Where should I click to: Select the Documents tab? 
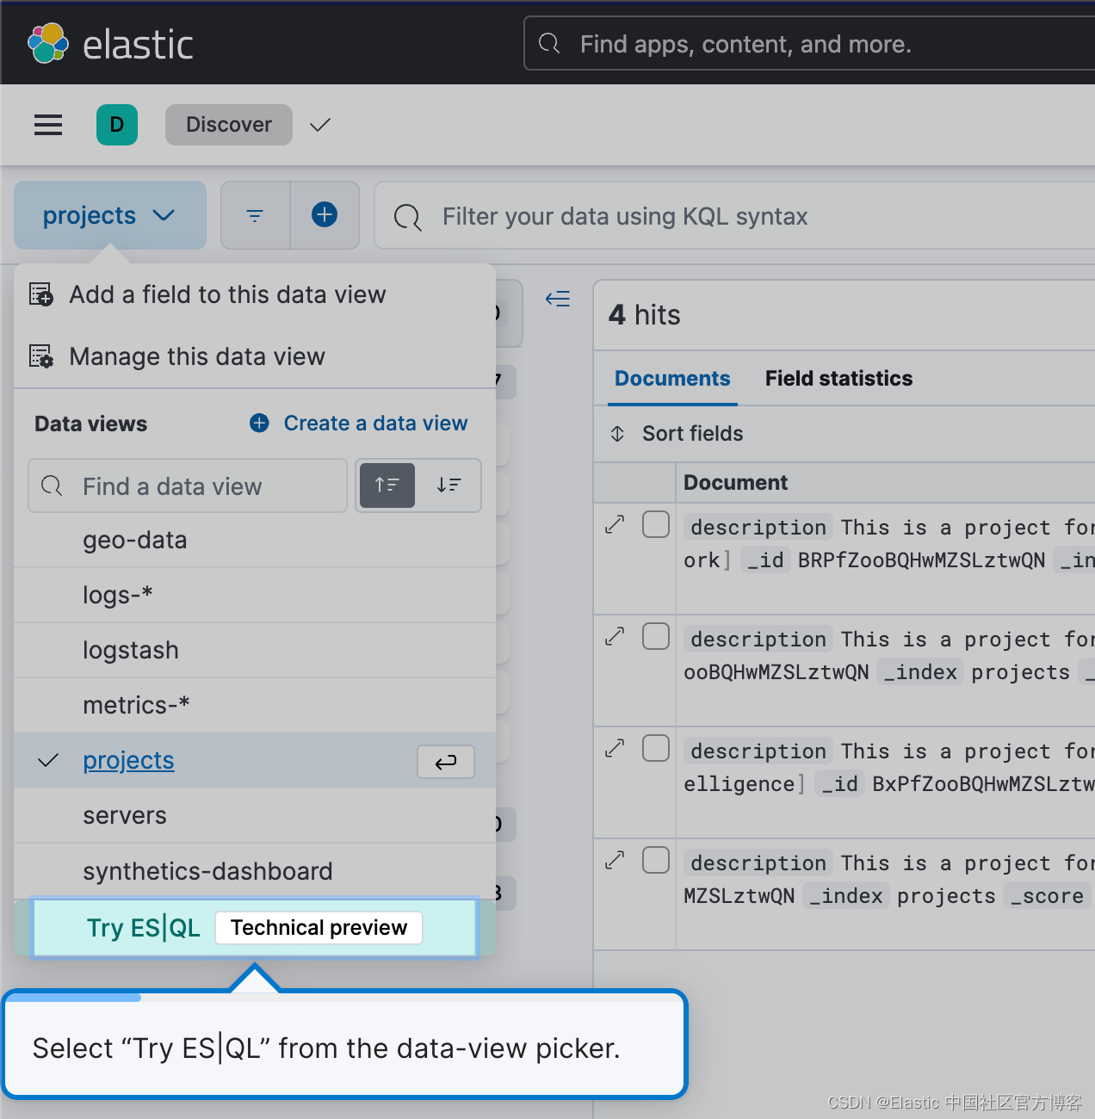tap(671, 378)
